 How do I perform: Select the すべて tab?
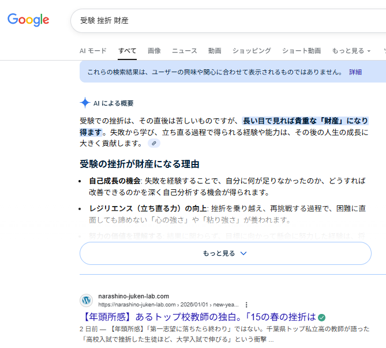tap(128, 51)
